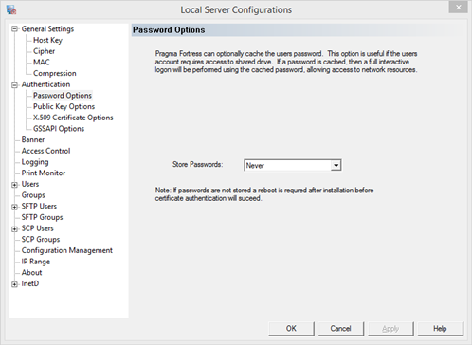472x345 pixels.
Task: Click the Cancel button
Action: [341, 329]
